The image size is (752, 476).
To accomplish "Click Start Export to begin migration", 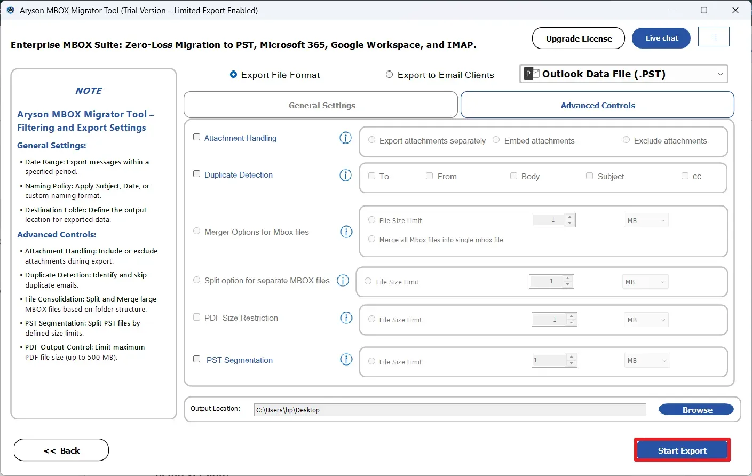I will pyautogui.click(x=682, y=450).
